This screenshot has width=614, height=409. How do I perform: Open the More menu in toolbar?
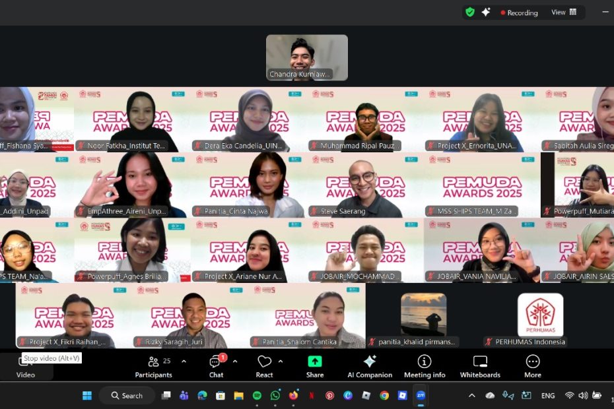532,366
